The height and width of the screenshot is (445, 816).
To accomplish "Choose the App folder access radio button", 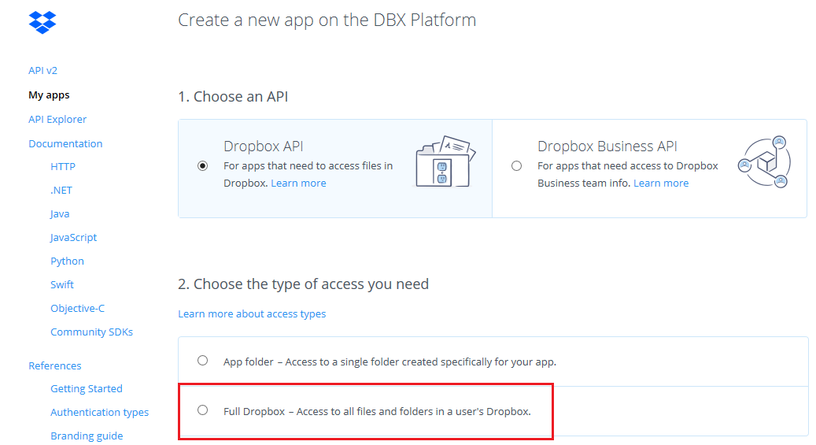I will pyautogui.click(x=202, y=361).
